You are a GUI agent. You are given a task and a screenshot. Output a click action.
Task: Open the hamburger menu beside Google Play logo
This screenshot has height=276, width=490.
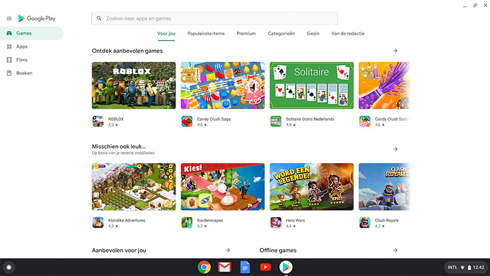click(x=9, y=19)
